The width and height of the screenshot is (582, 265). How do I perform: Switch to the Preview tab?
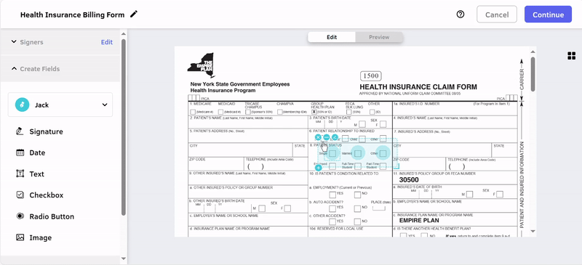[x=379, y=37]
